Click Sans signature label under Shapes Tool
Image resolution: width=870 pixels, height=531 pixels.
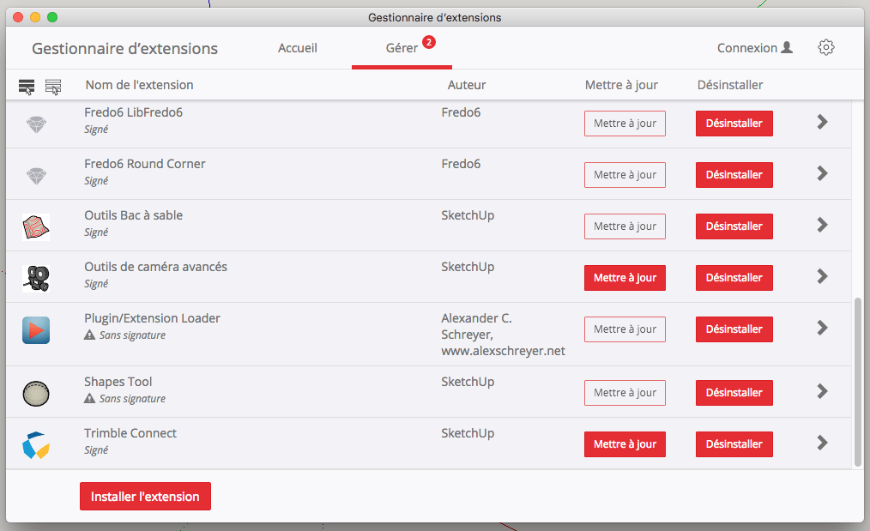(x=132, y=398)
